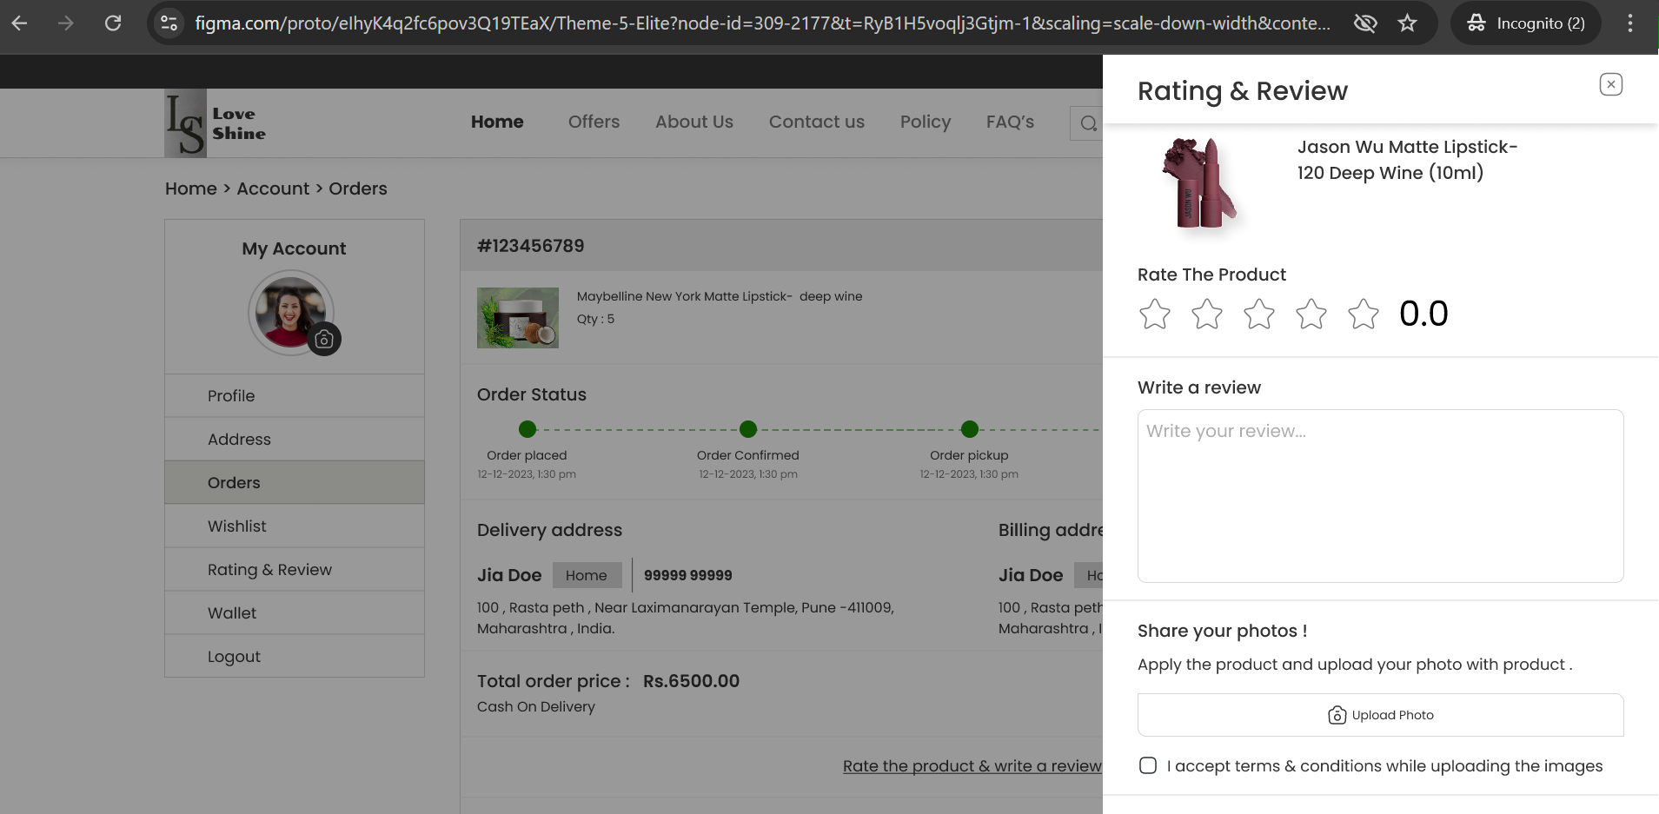Click the Incognito (2) indicator
The height and width of the screenshot is (814, 1659).
1526,23
